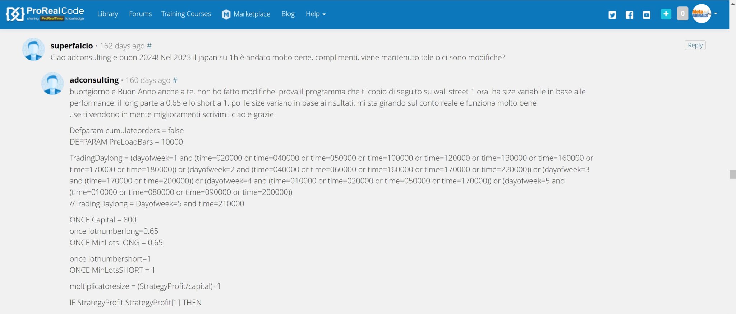This screenshot has height=314, width=736.
Task: Open adconsulting's username link
Action: click(x=94, y=80)
